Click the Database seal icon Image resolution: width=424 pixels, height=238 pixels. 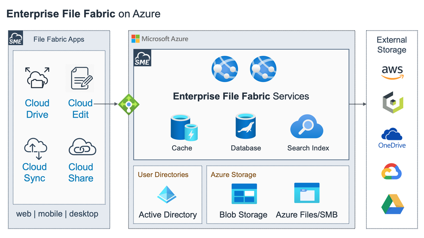pyautogui.click(x=246, y=126)
